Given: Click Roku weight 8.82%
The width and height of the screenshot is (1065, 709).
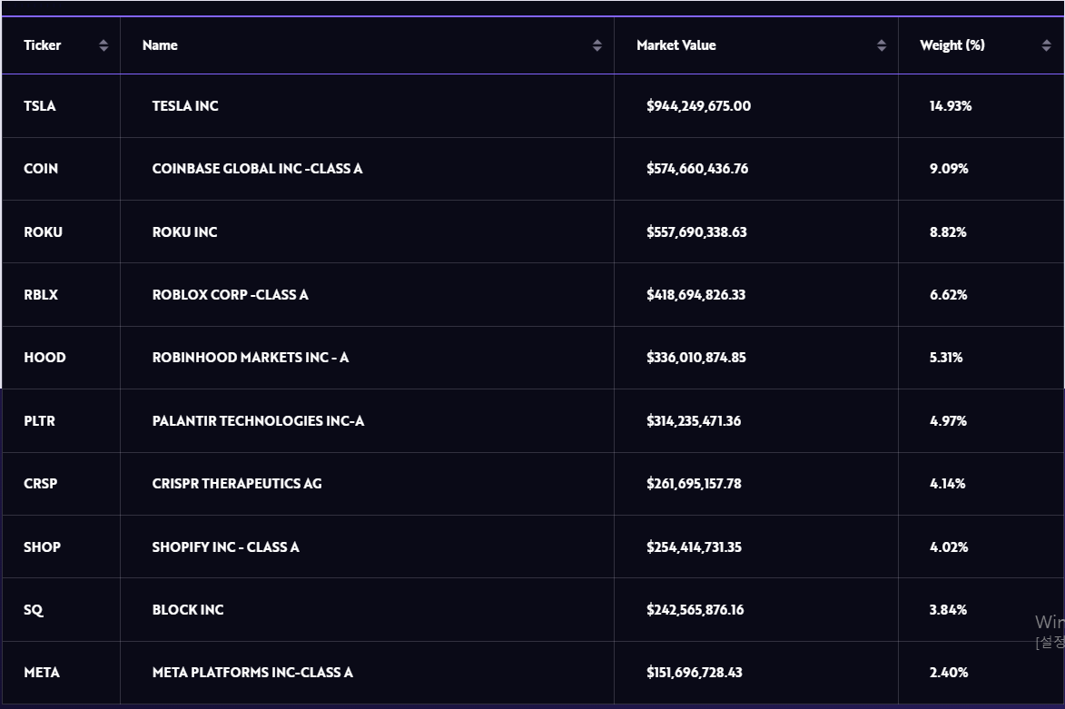Looking at the screenshot, I should (948, 232).
